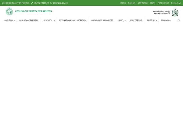Open the Careers link
Image resolution: width=183 pixels, height=122 pixels.
[132, 3]
